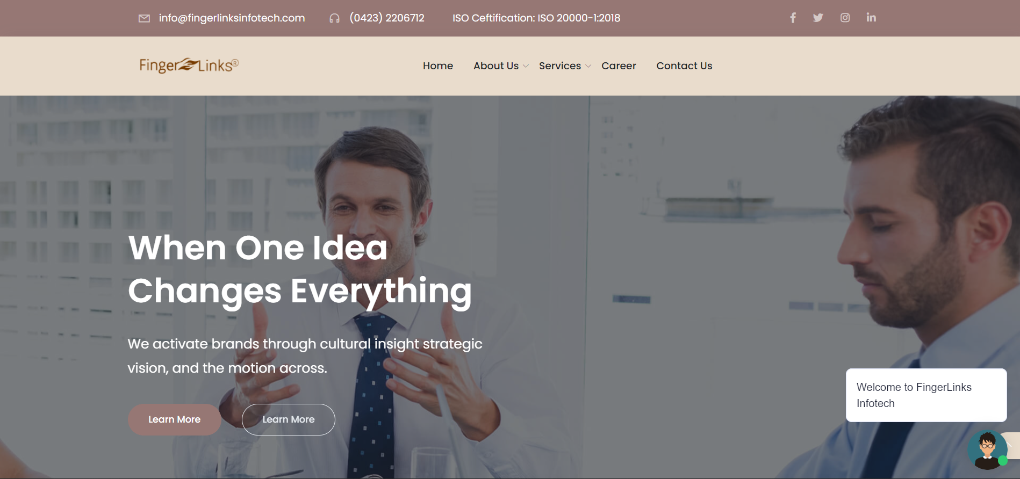Go to the Home menu item
This screenshot has width=1020, height=479.
pyautogui.click(x=438, y=66)
